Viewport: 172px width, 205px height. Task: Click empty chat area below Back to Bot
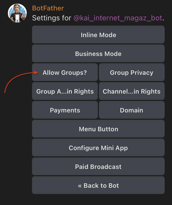coord(98,200)
